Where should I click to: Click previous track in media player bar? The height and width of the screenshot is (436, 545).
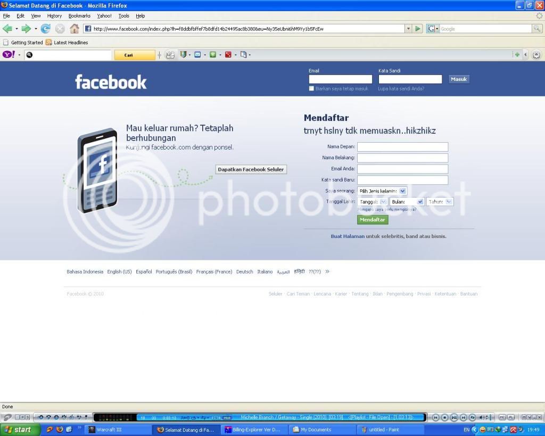pos(435,417)
